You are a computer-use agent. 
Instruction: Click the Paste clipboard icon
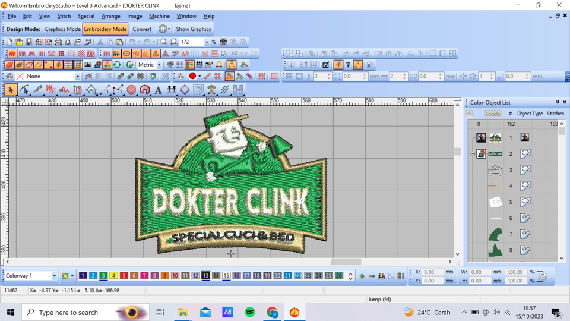point(119,42)
